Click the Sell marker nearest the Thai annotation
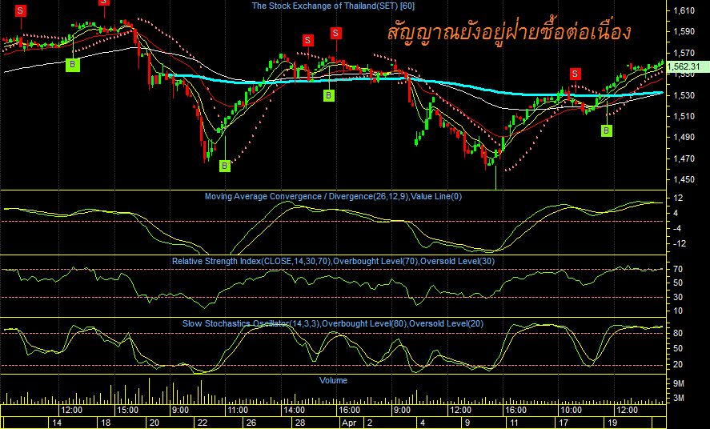 coord(336,33)
